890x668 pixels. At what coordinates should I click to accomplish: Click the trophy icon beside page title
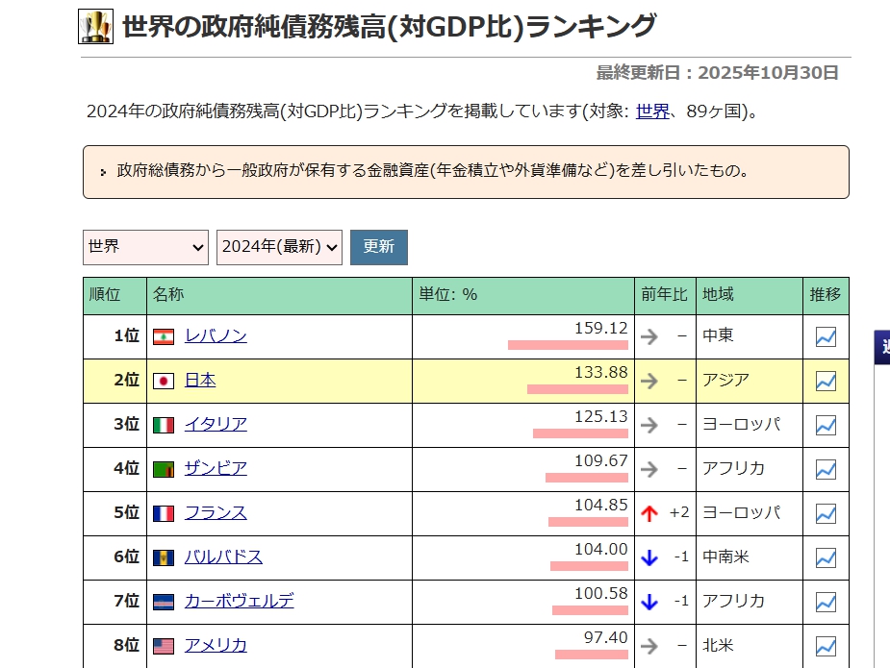(x=95, y=26)
